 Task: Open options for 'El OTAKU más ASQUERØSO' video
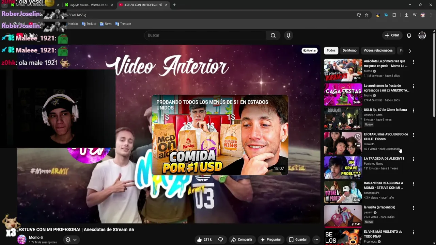pyautogui.click(x=413, y=135)
